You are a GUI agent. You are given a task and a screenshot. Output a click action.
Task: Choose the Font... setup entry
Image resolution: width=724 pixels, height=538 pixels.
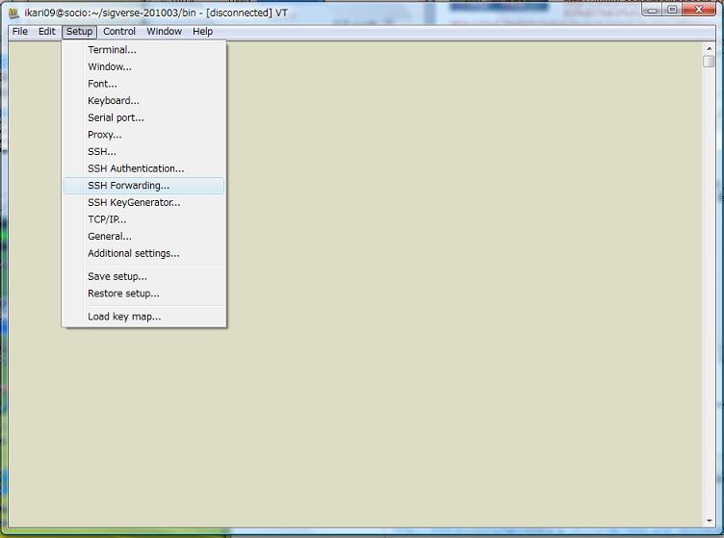click(x=102, y=84)
